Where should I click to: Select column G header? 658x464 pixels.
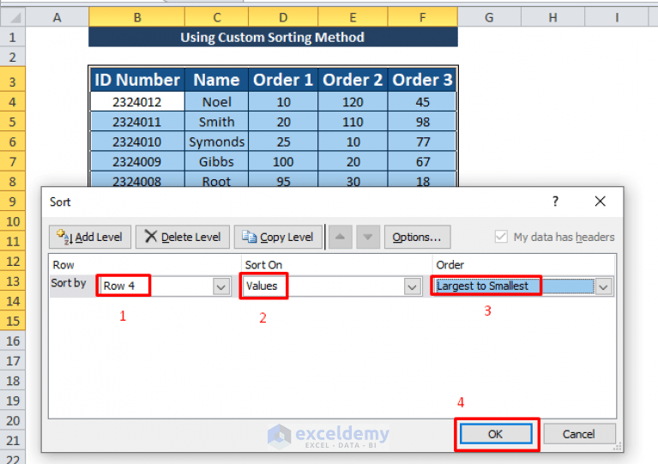[x=489, y=17]
